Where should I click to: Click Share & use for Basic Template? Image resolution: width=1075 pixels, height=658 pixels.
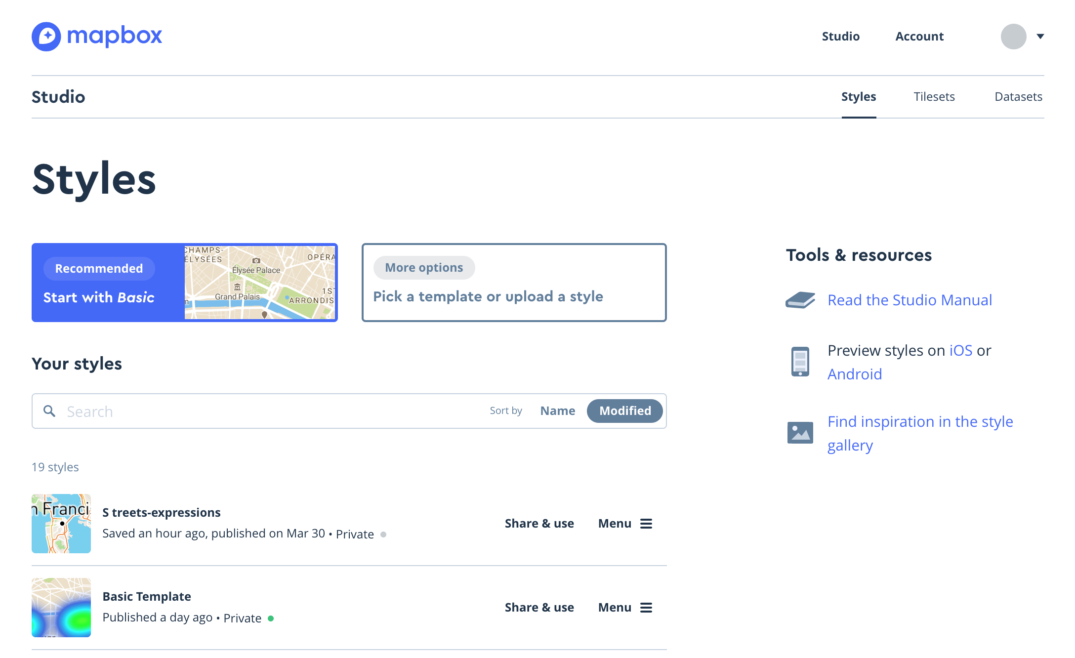point(539,608)
